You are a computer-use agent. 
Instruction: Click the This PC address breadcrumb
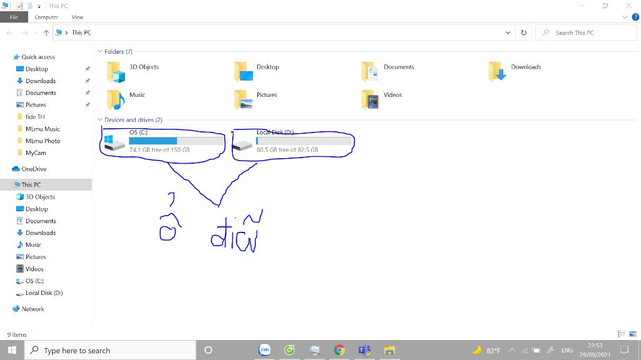coord(81,32)
